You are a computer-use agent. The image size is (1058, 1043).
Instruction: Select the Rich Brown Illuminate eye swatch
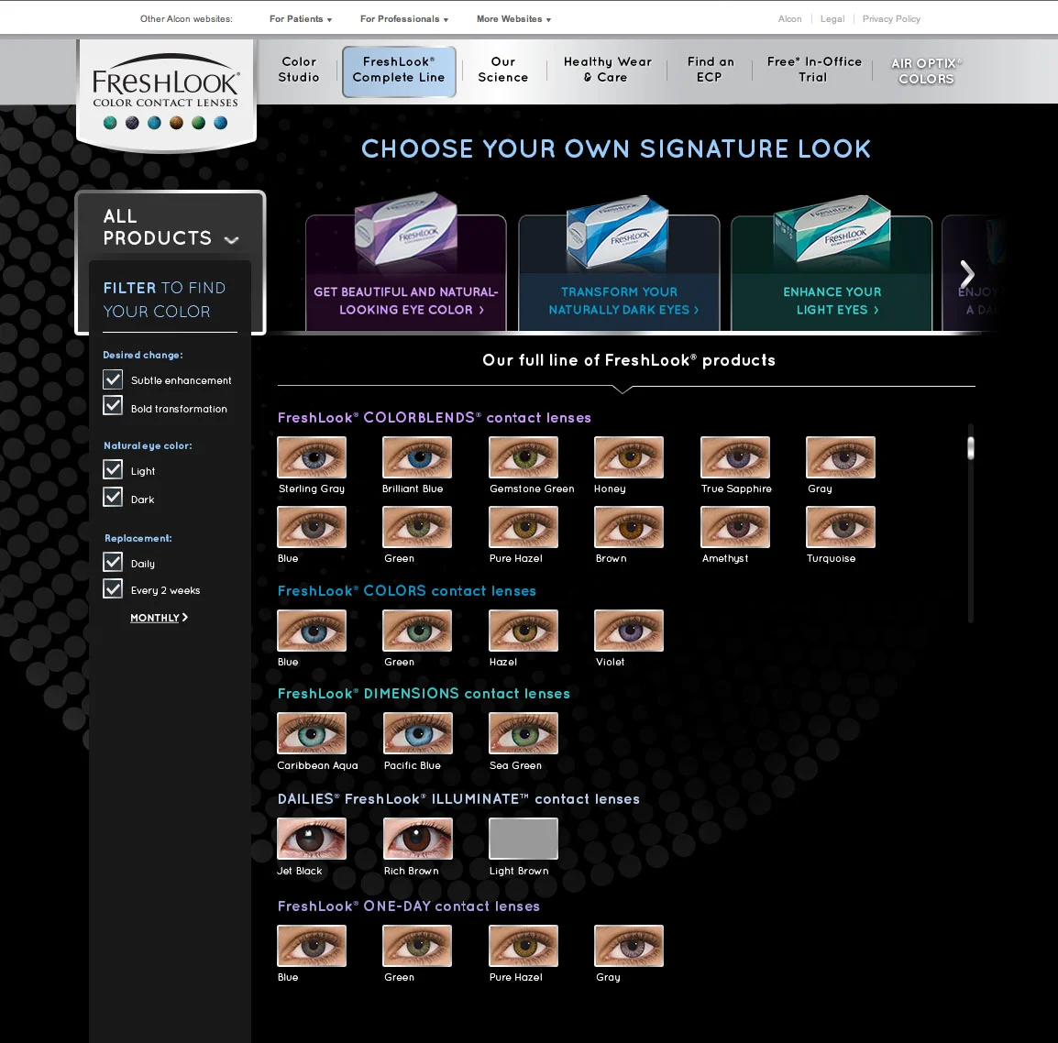point(418,839)
